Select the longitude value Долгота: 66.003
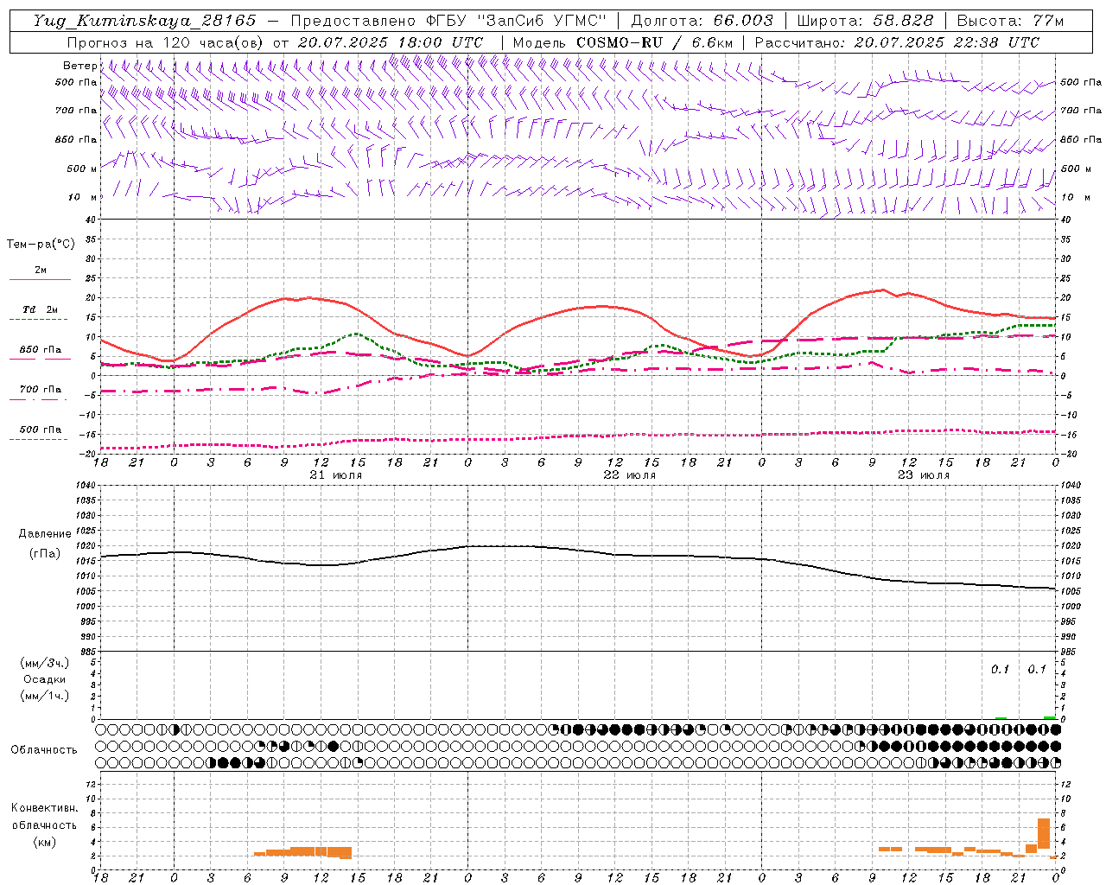This screenshot has width=1106, height=885. (702, 21)
